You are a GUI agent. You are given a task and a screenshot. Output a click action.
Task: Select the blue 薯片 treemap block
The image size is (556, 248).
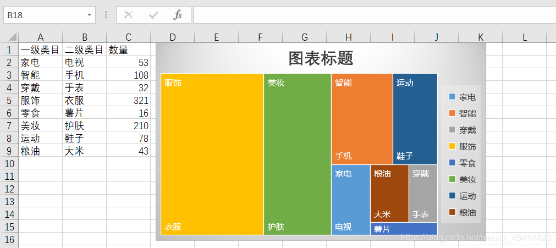point(404,229)
